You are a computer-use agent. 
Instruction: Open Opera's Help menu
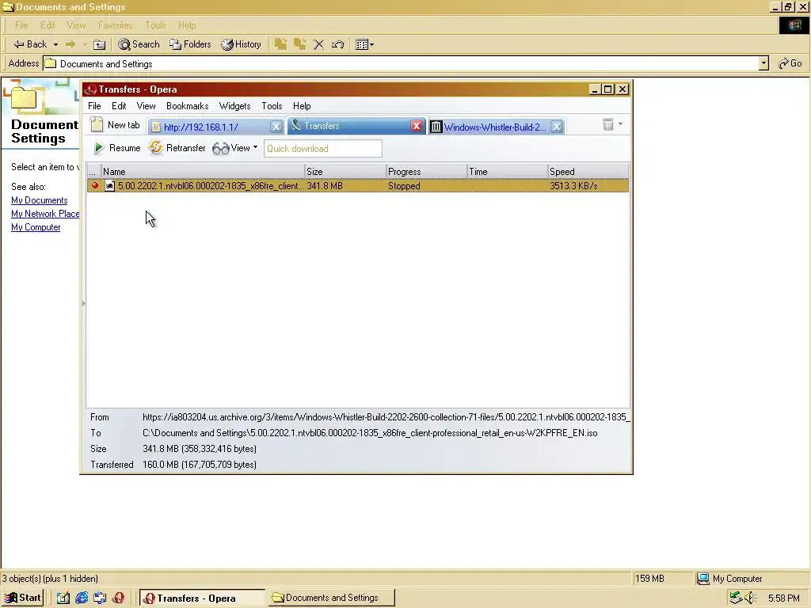click(x=302, y=106)
